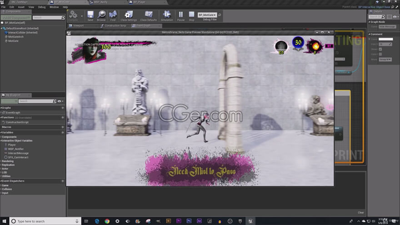
Task: Add a new graph with plus icon
Action: [63, 108]
